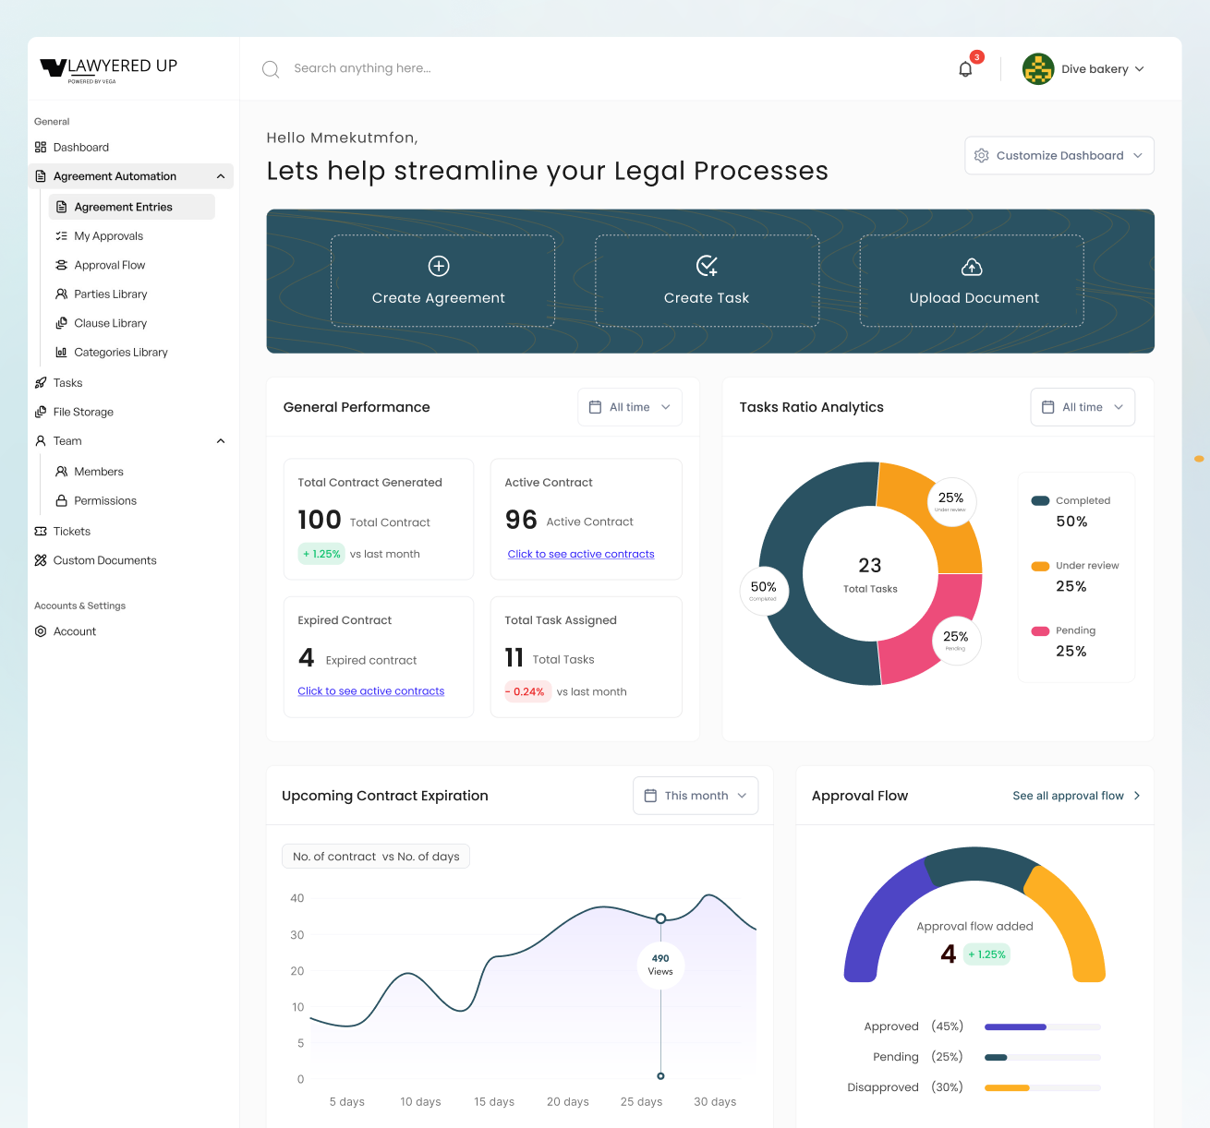This screenshot has width=1210, height=1128.
Task: Select the Clause Library icon
Action: pyautogui.click(x=60, y=323)
